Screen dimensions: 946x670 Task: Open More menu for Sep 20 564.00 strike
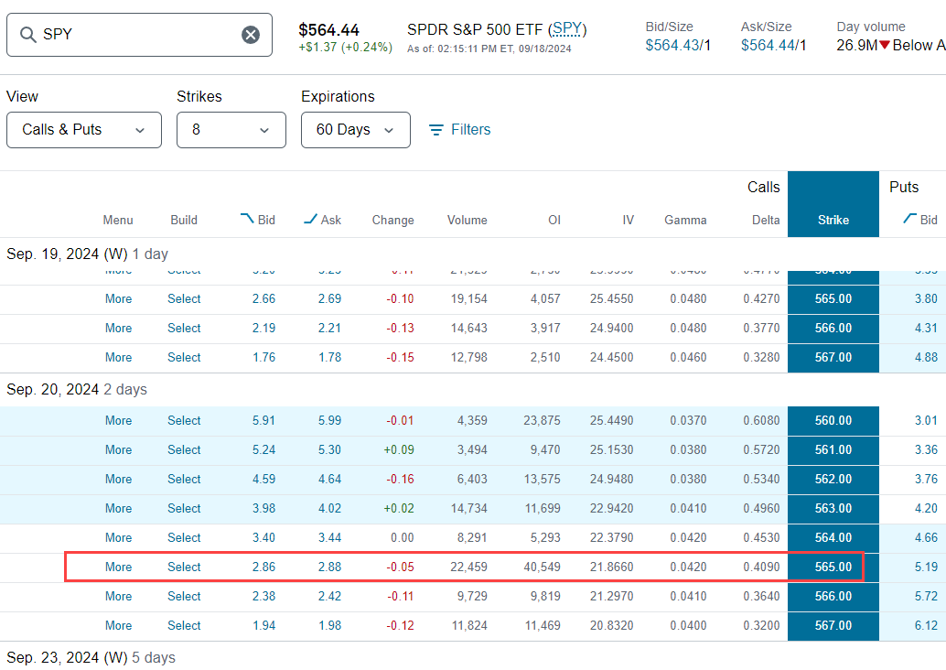(118, 538)
